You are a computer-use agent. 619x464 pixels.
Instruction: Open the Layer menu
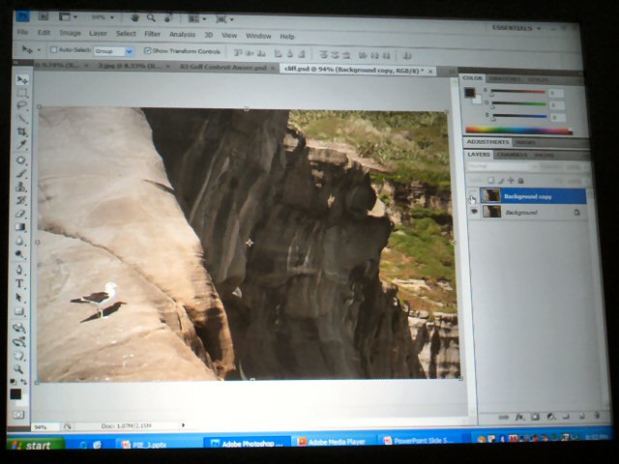98,34
